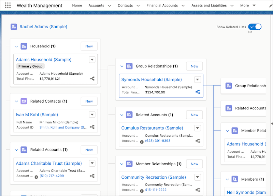Open Neil Symonds record link

pyautogui.click(x=246, y=192)
